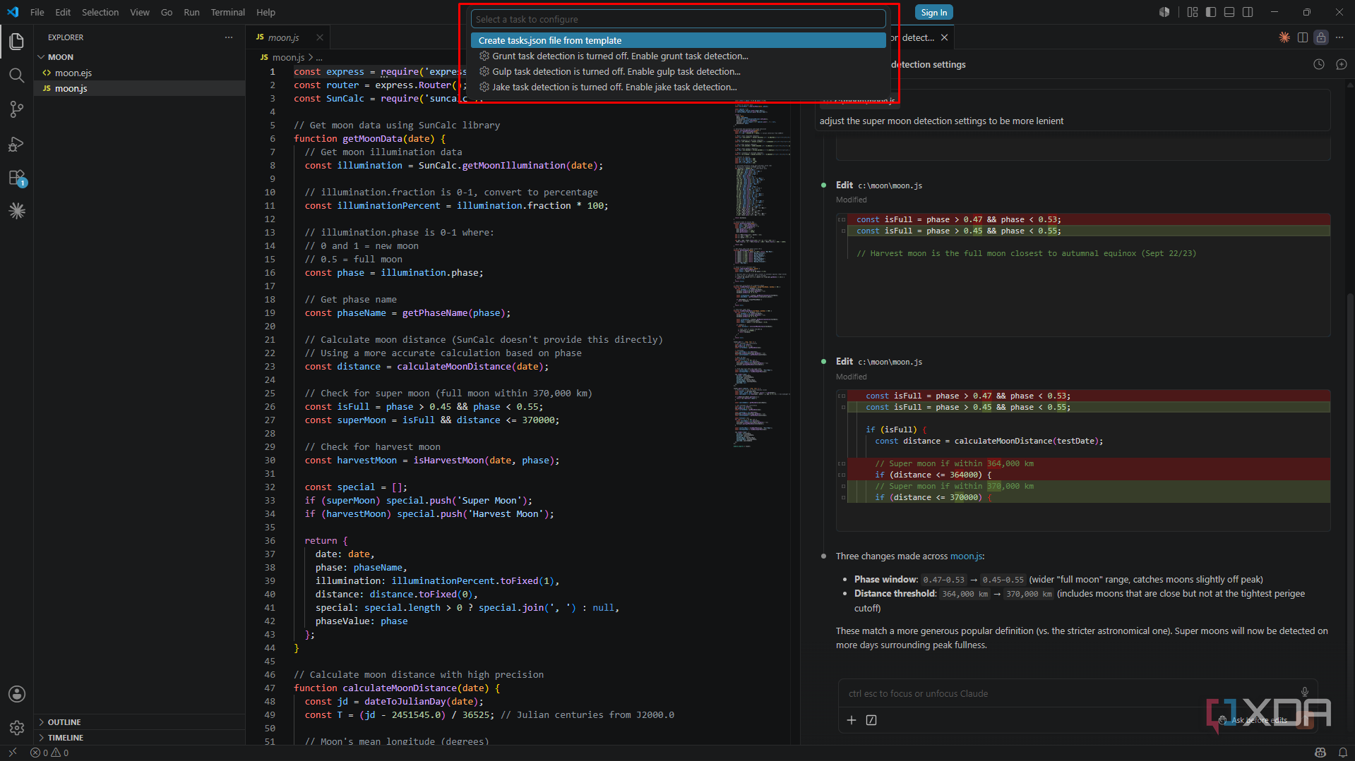Split the editor right

pos(1303,37)
